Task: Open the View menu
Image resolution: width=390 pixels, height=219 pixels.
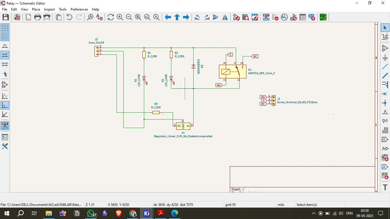Action: click(25, 9)
